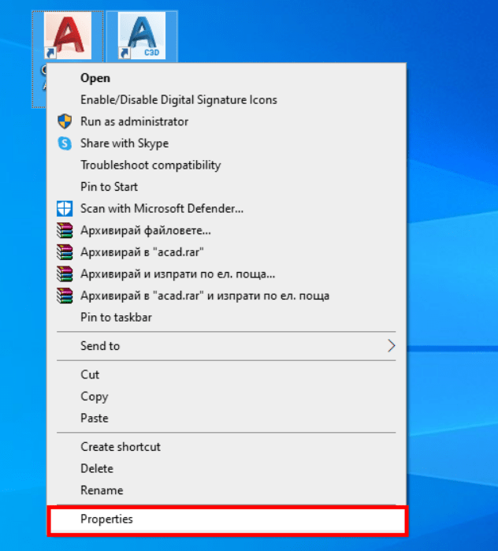The image size is (498, 551).
Task: Choose Open from the context menu
Action: click(x=226, y=78)
